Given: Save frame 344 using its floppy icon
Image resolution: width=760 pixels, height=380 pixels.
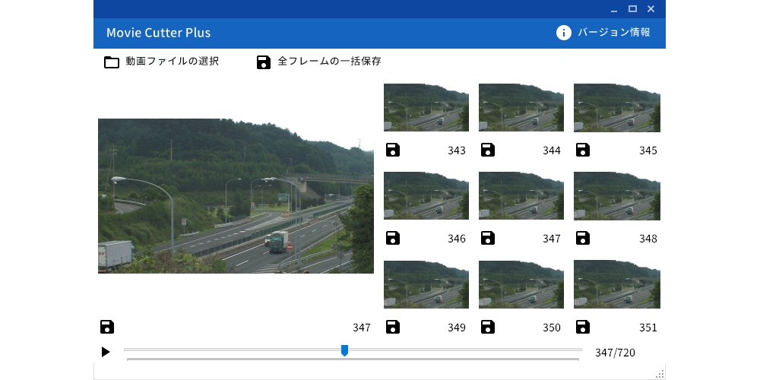Looking at the screenshot, I should [488, 150].
